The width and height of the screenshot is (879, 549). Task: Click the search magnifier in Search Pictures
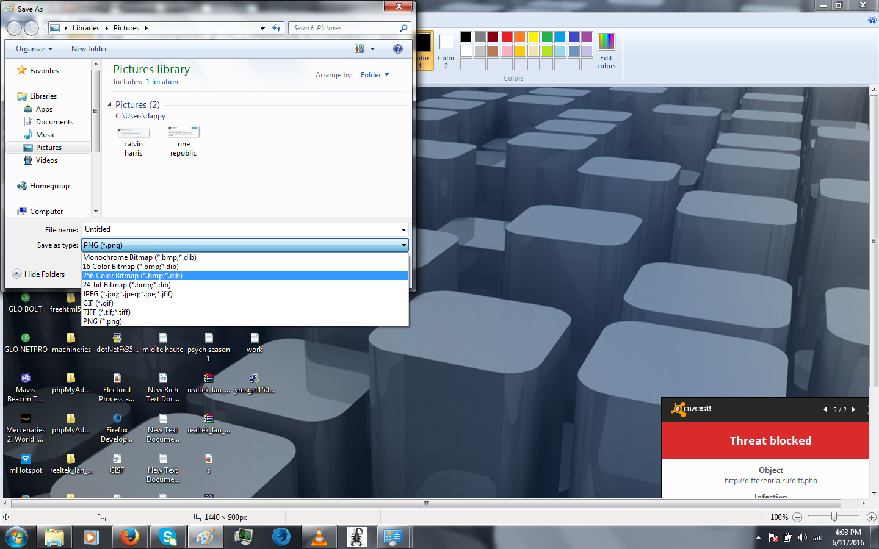pyautogui.click(x=402, y=28)
